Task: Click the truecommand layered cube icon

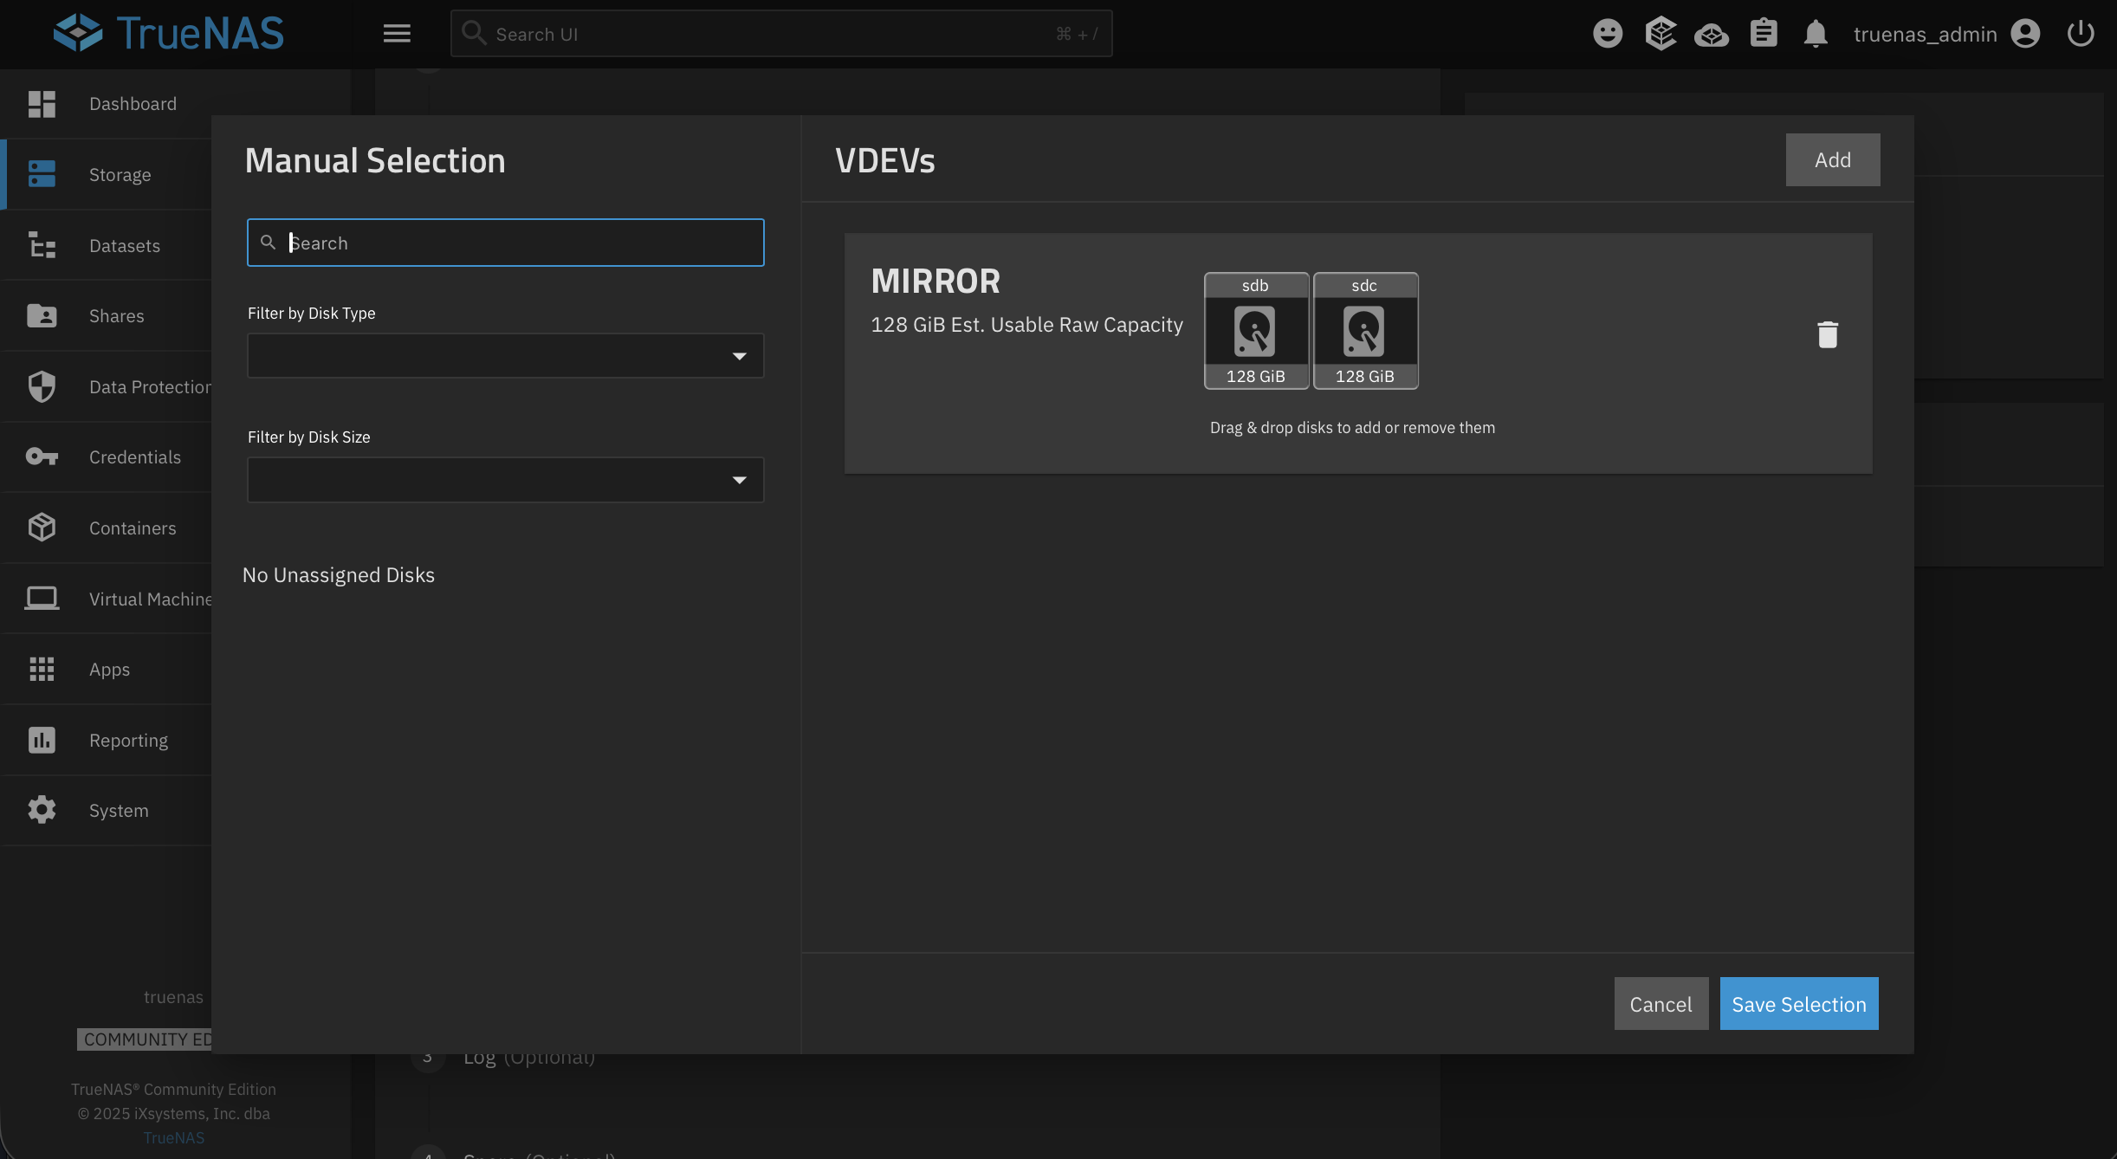Action: (x=1660, y=34)
